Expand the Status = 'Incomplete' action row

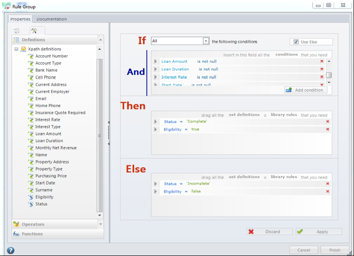point(155,183)
